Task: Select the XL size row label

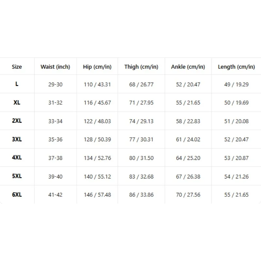Action: click(17, 102)
